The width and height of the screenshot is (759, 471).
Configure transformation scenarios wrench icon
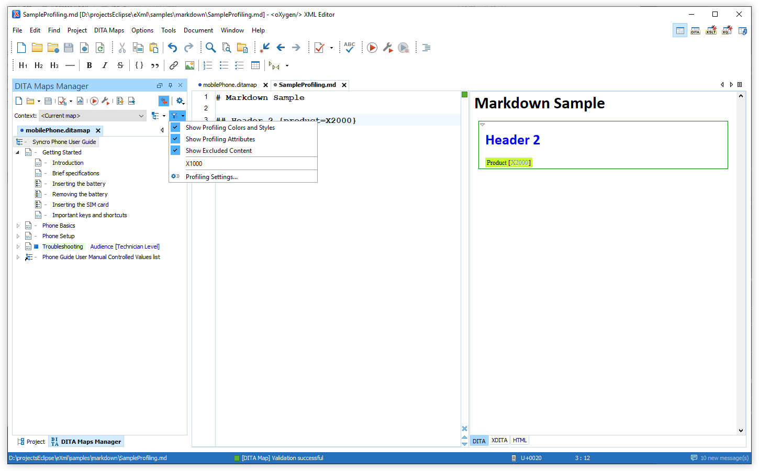[x=388, y=48]
